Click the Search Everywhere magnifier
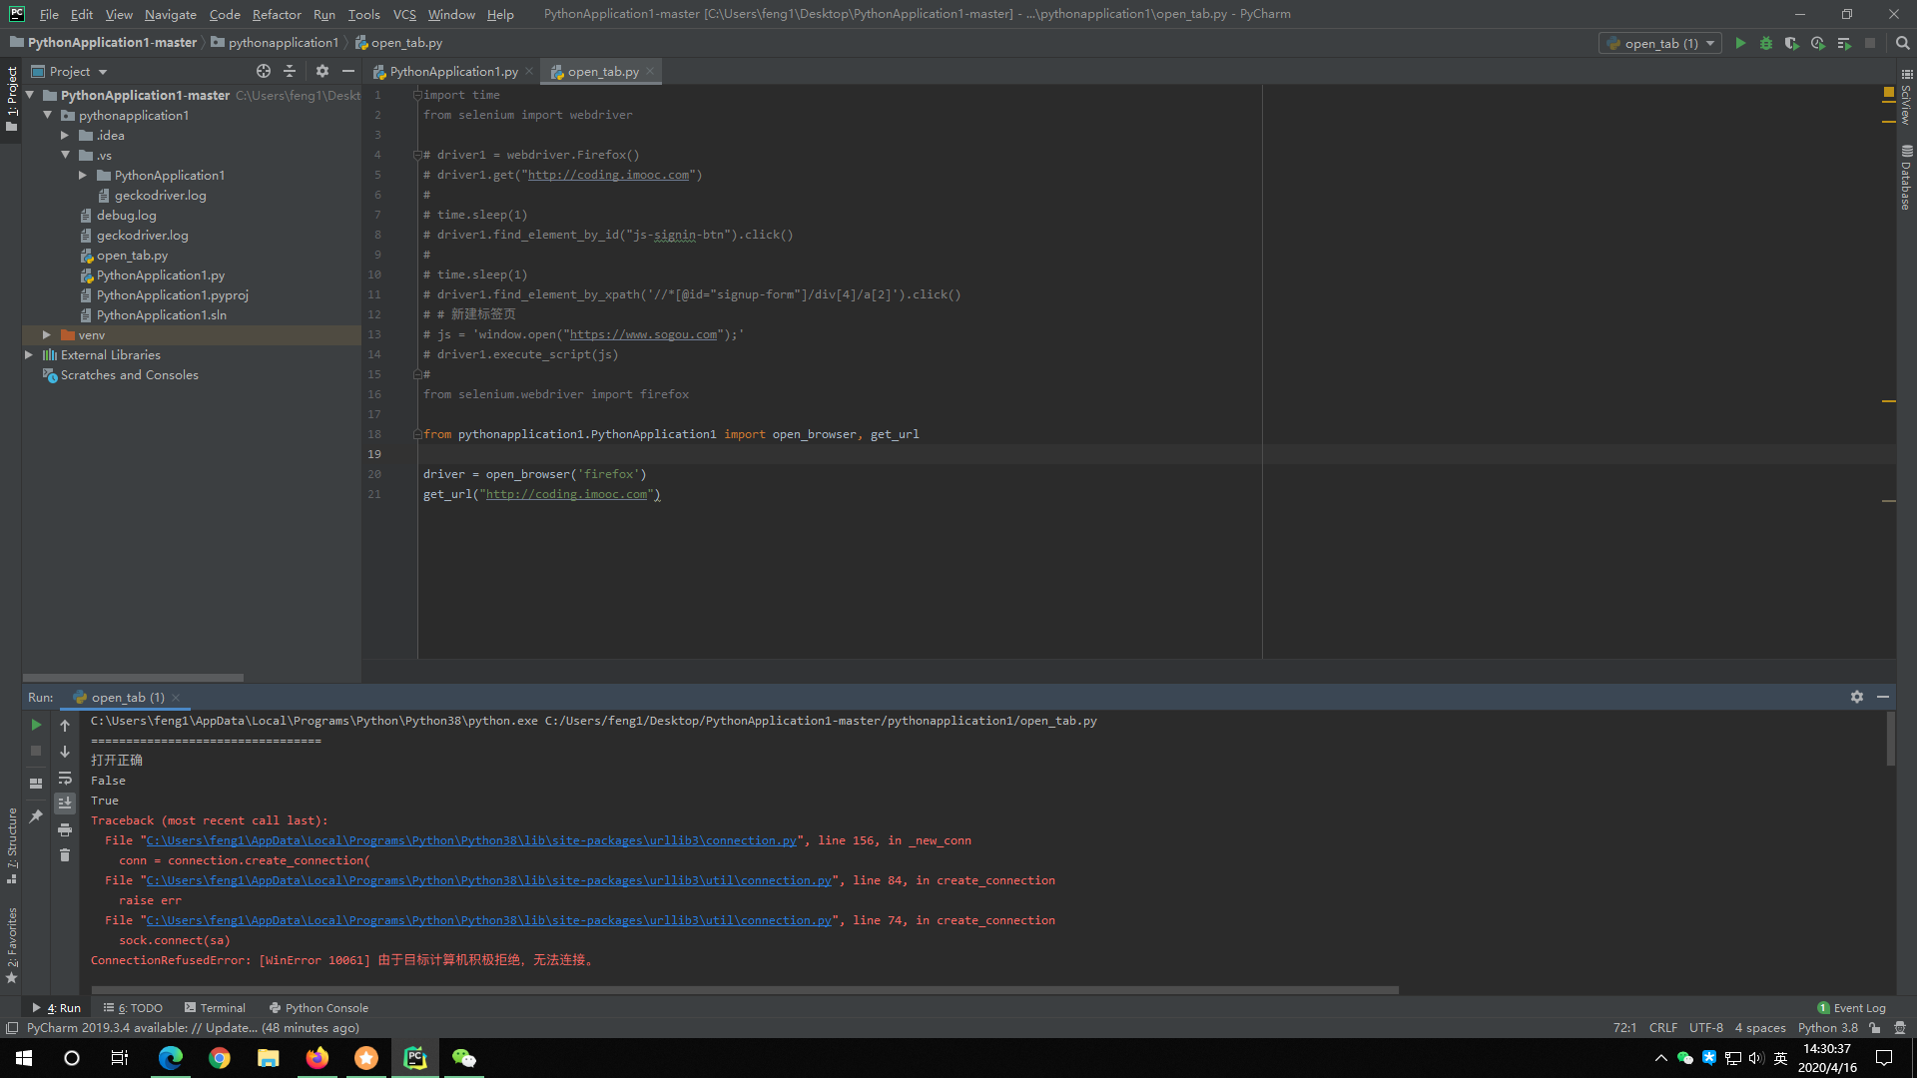Screen dimensions: 1917x1078 pyautogui.click(x=1902, y=43)
